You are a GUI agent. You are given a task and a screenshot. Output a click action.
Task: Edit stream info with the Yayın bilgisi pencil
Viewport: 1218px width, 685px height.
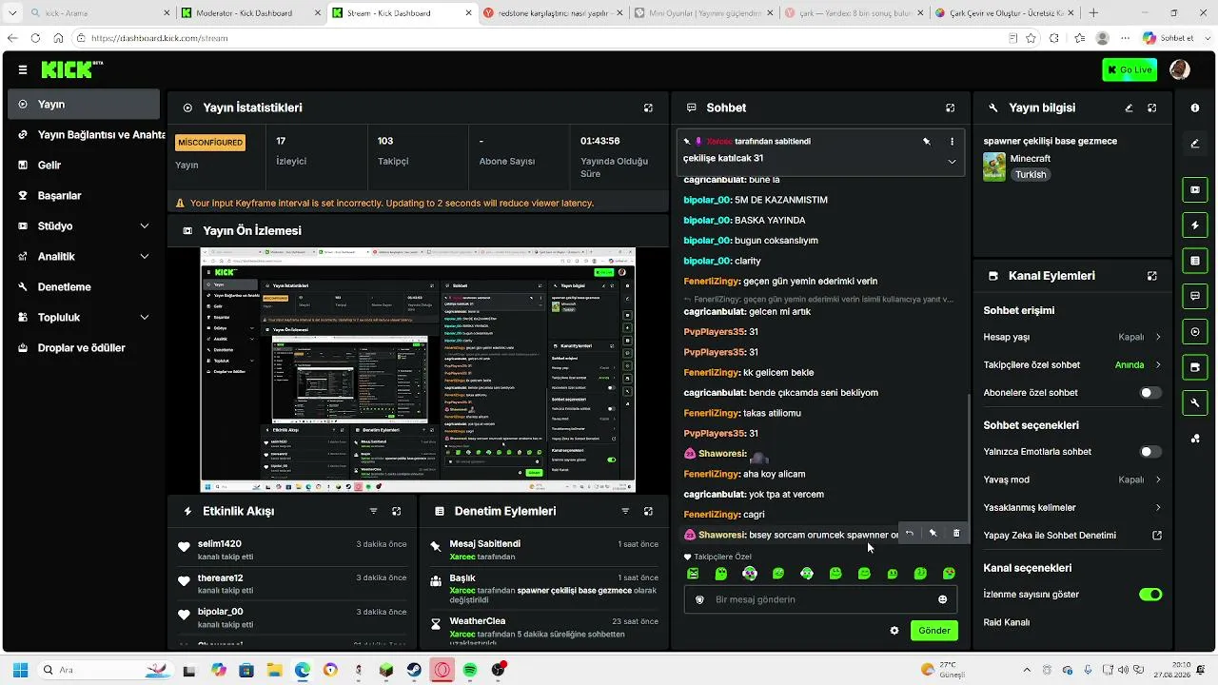(x=1129, y=108)
